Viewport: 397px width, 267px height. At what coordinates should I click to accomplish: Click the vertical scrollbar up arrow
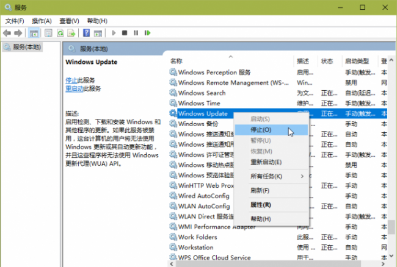392,60
